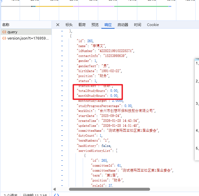Click the term value 第1届

[x=111, y=176]
